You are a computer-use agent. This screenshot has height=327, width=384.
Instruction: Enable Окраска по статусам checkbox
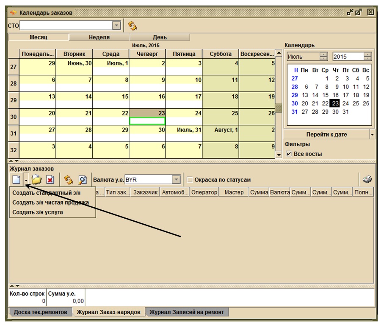pyautogui.click(x=189, y=180)
